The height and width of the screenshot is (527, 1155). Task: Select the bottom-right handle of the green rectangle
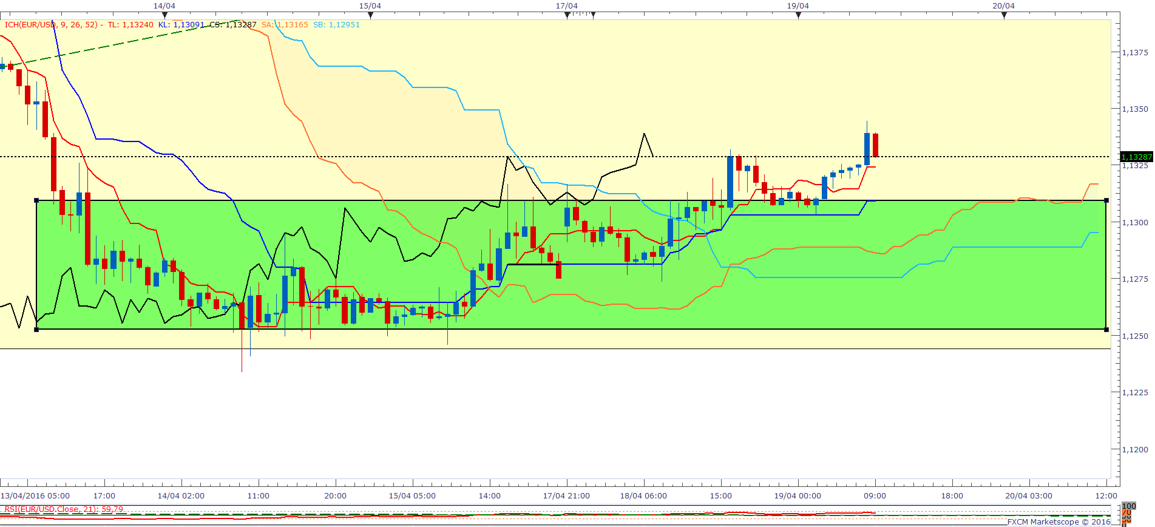pyautogui.click(x=1106, y=330)
